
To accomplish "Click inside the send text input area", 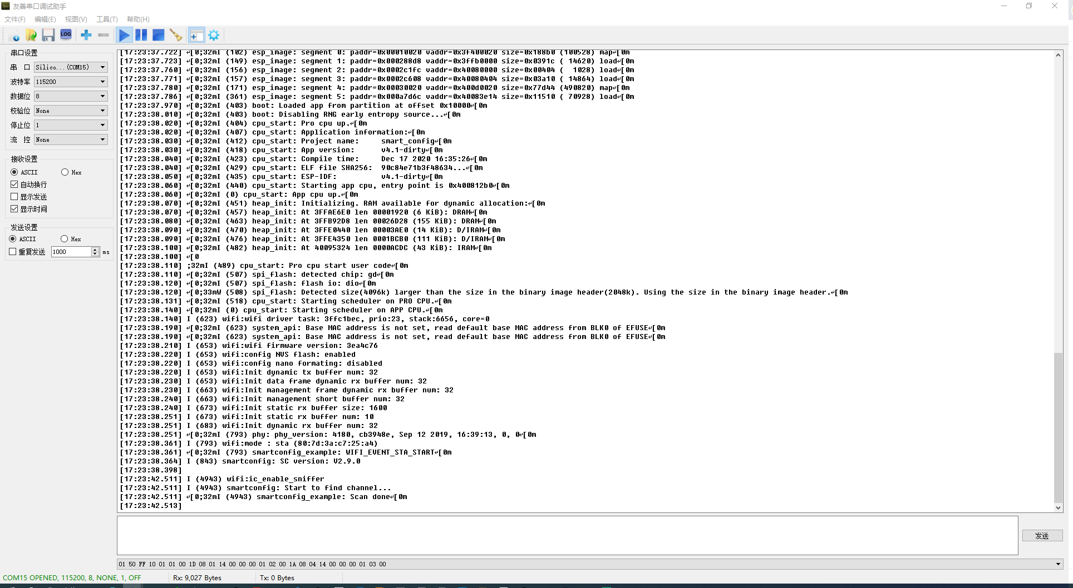I will [x=567, y=535].
